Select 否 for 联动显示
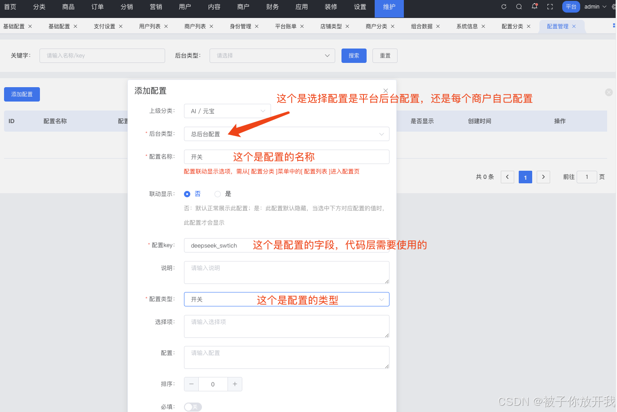The height and width of the screenshot is (412, 617). pyautogui.click(x=192, y=194)
